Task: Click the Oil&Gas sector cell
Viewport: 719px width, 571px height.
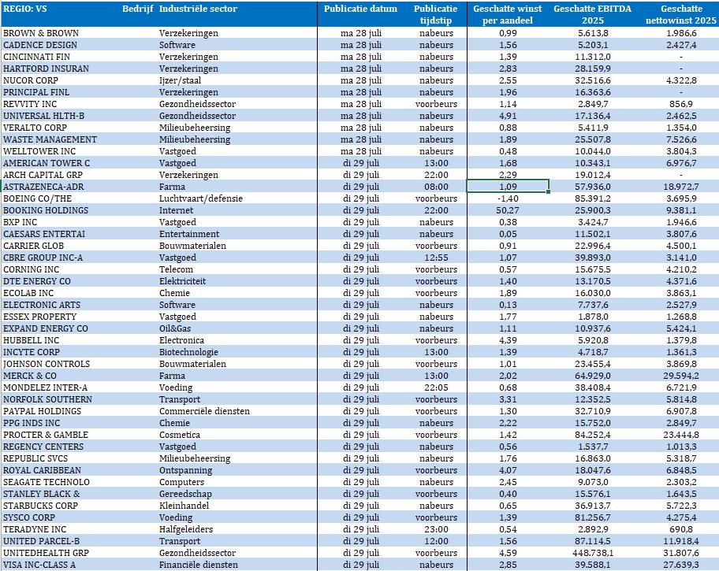Action: point(175,328)
